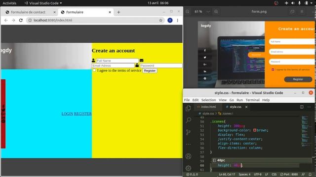Click the microphone icon in system tray
The width and height of the screenshot is (316, 177).
click(300, 3)
